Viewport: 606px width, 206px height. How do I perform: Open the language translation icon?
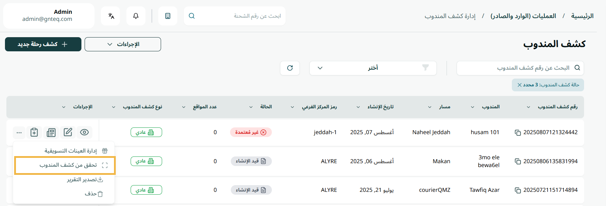(111, 16)
